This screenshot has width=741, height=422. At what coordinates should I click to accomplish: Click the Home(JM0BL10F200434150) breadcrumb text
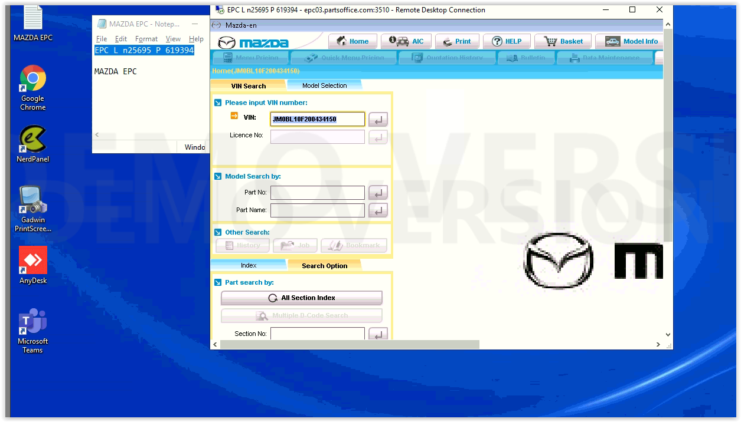pyautogui.click(x=256, y=71)
